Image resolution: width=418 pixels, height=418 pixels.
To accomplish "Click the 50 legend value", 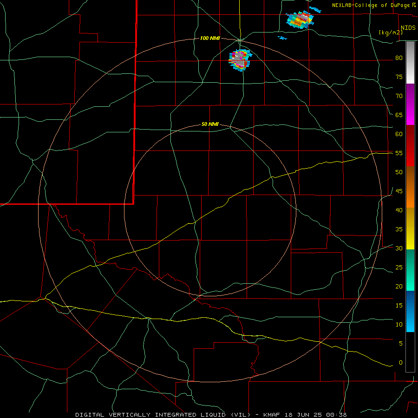I will pos(399,172).
